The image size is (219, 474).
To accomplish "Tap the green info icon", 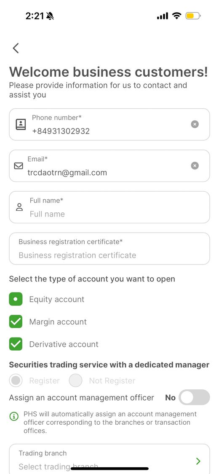I will (14, 416).
